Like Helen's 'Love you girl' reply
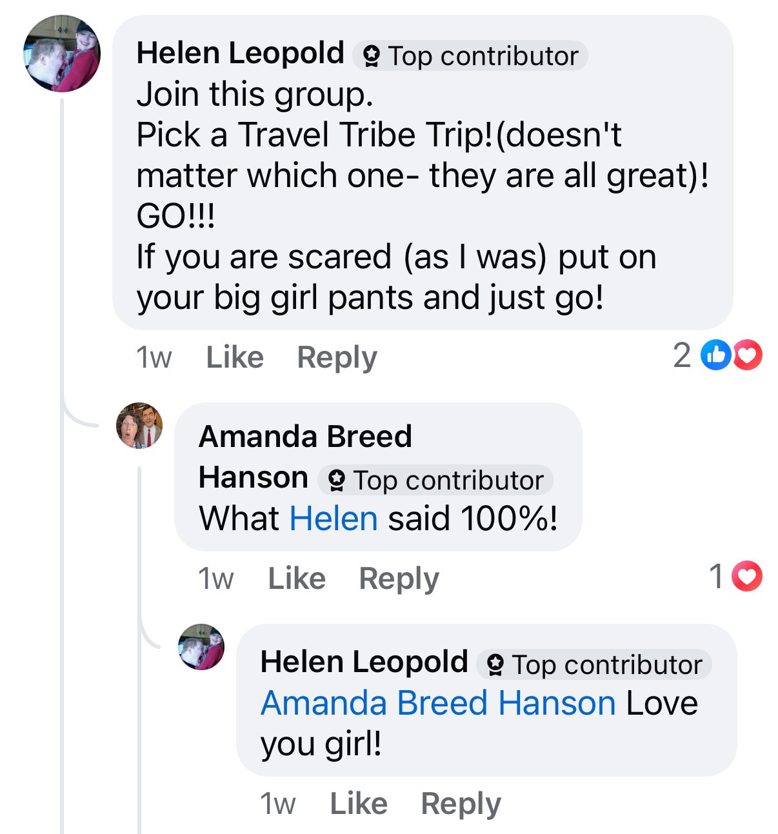 point(359,804)
